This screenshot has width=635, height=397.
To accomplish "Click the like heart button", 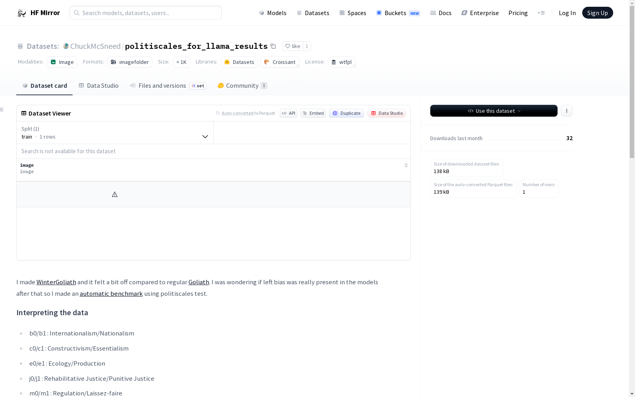I will pyautogui.click(x=292, y=46).
